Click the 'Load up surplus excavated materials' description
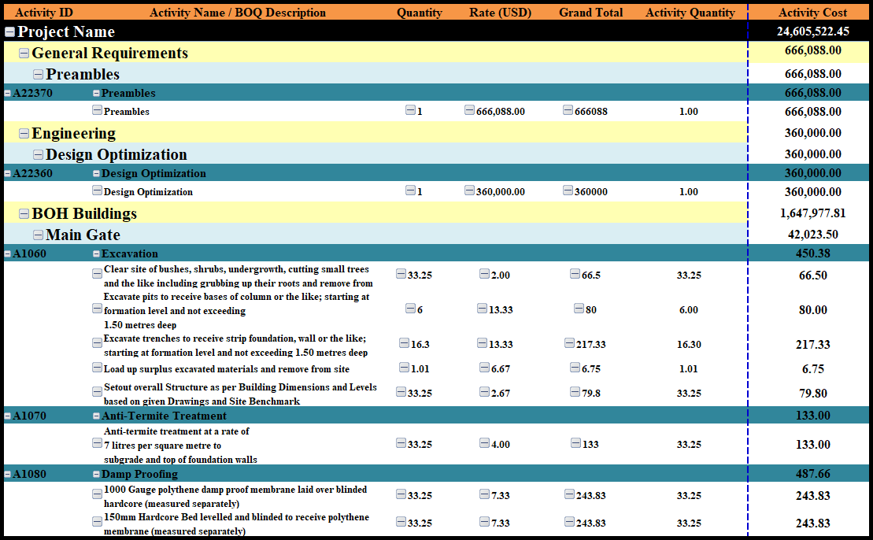873x540 pixels. [227, 369]
